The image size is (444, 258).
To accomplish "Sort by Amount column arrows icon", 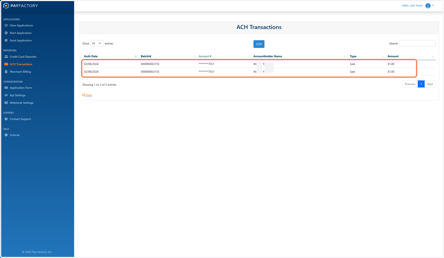I will coord(433,56).
